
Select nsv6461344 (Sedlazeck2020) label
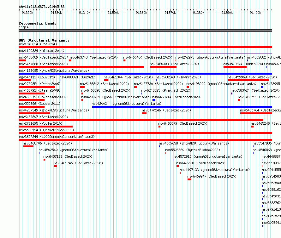click(x=128, y=77)
